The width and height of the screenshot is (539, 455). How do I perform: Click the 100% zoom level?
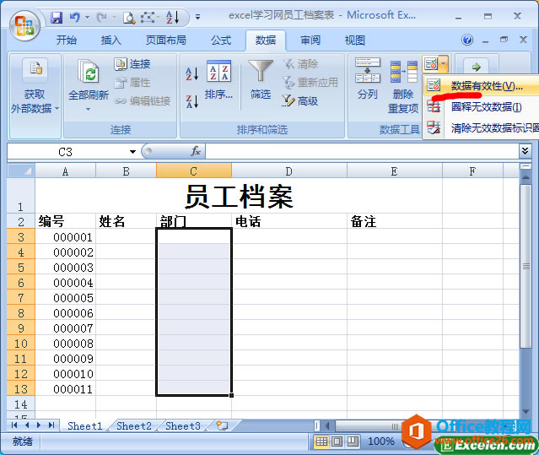tap(381, 441)
